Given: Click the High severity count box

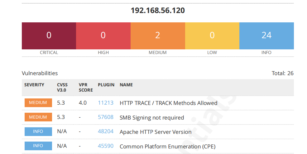Looking at the screenshot, I should point(103,36).
